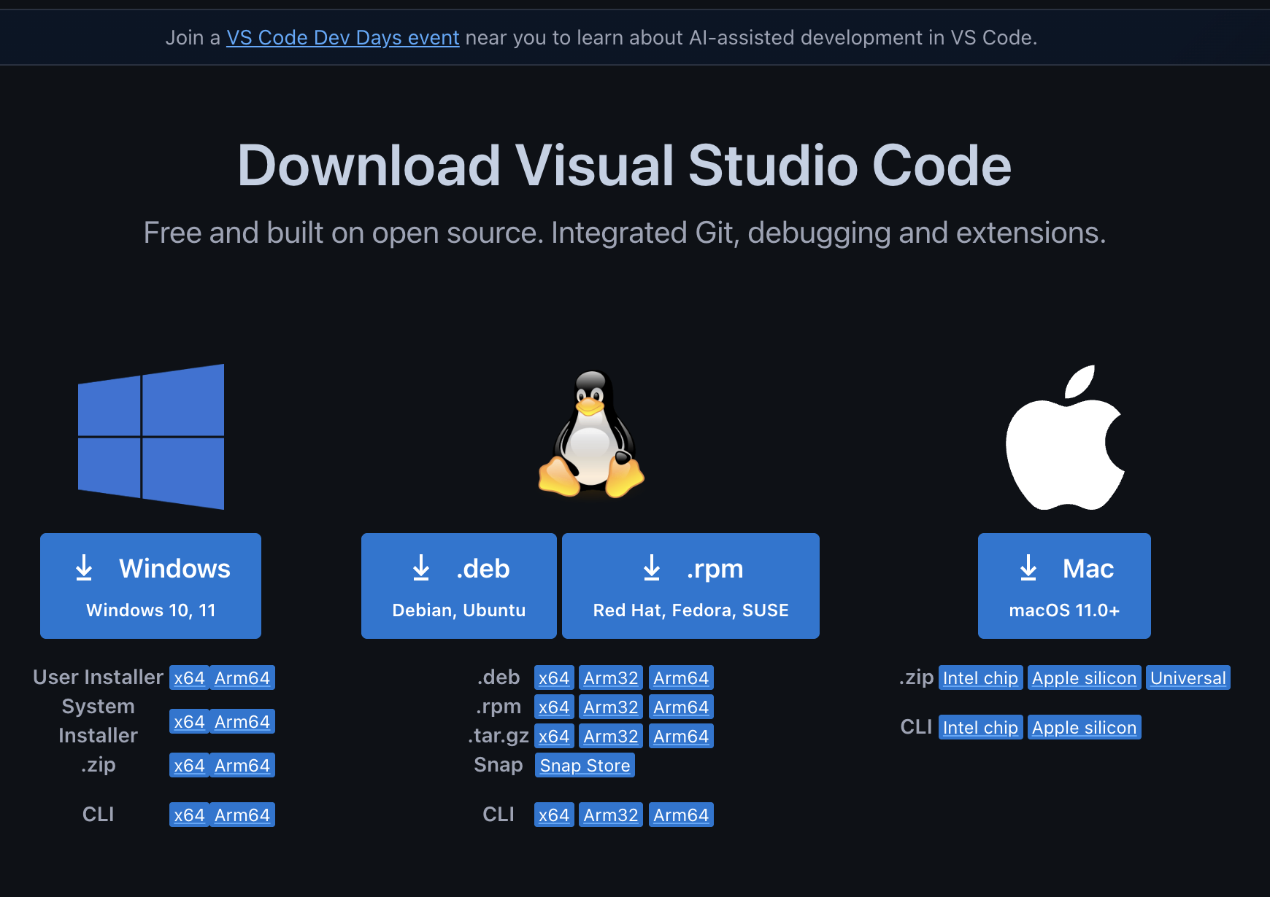Get Linux .tar.gz Arm32 archive
Screen dimensions: 1270x897
tap(611, 736)
